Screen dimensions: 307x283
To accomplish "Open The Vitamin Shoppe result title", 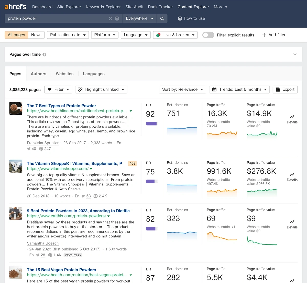I will click(x=74, y=164).
